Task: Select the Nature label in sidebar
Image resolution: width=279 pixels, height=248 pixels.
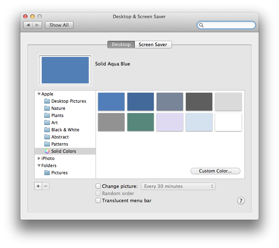Action: coord(58,108)
